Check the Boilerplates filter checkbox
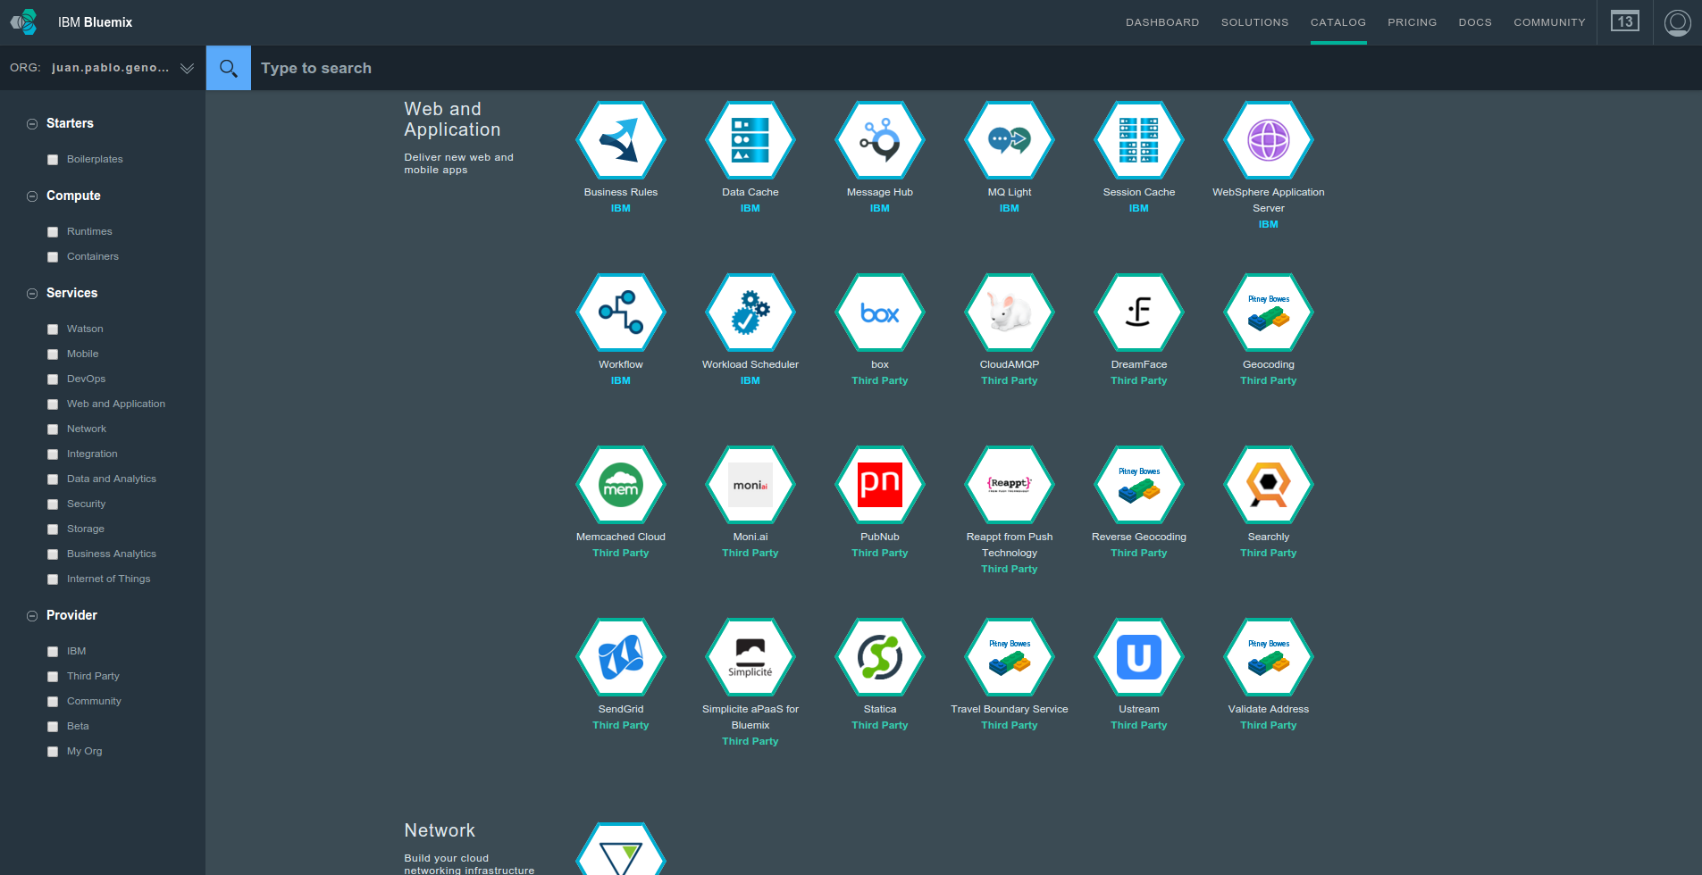 point(53,160)
